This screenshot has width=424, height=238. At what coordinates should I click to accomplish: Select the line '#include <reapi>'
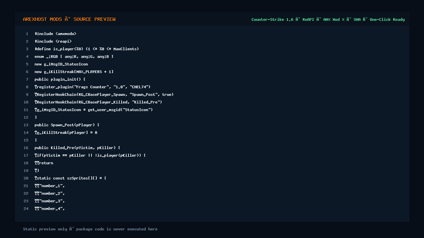[x=53, y=41]
